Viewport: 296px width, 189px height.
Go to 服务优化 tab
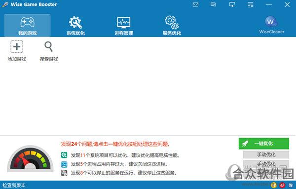point(172,26)
